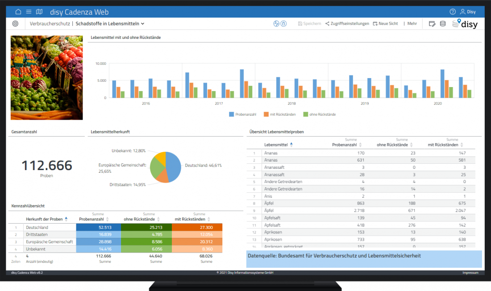Screen dimensions: 491x291
Task: Select the Unbekannt row label
Action: pos(36,249)
